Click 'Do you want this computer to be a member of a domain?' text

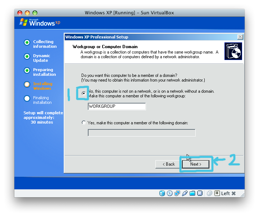pos(129,75)
